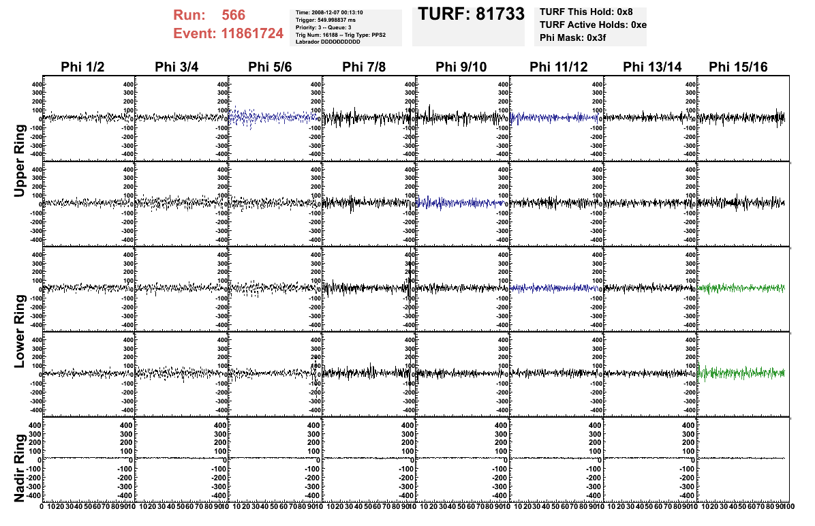Click the "Phi 9/10" column header
815x526 pixels.
coord(461,67)
